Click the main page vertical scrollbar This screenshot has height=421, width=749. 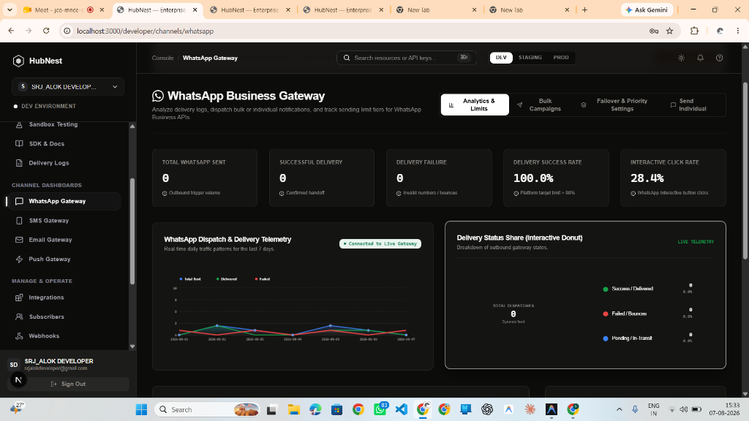pos(745,171)
